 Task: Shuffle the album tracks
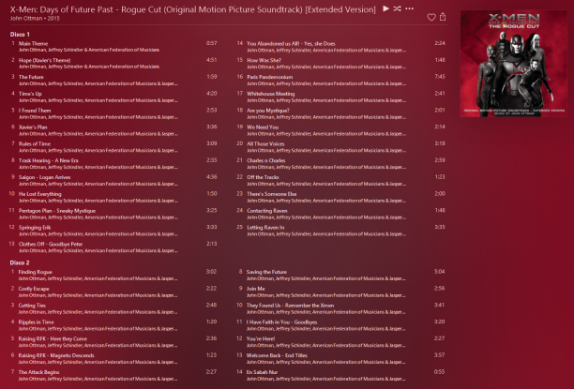coord(397,8)
